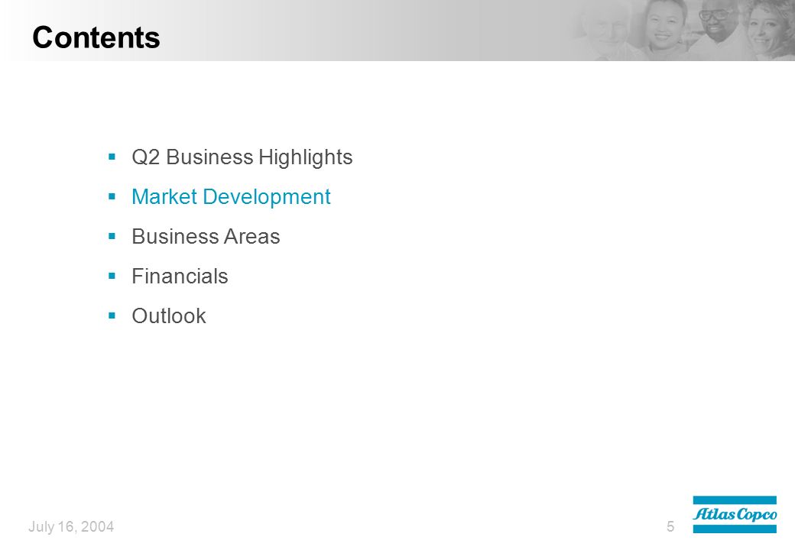Open the Market Development section
This screenshot has width=795, height=550.
pyautogui.click(x=231, y=197)
